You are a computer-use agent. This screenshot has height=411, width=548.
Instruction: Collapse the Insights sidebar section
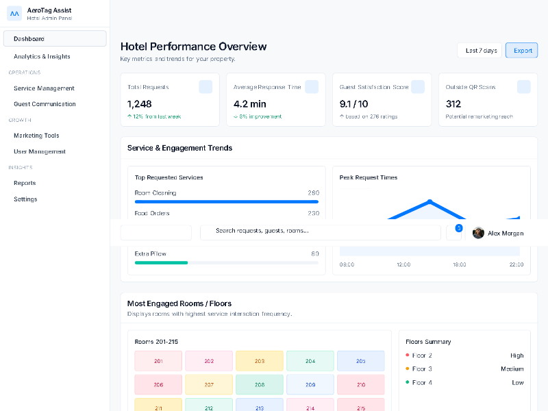click(x=20, y=167)
